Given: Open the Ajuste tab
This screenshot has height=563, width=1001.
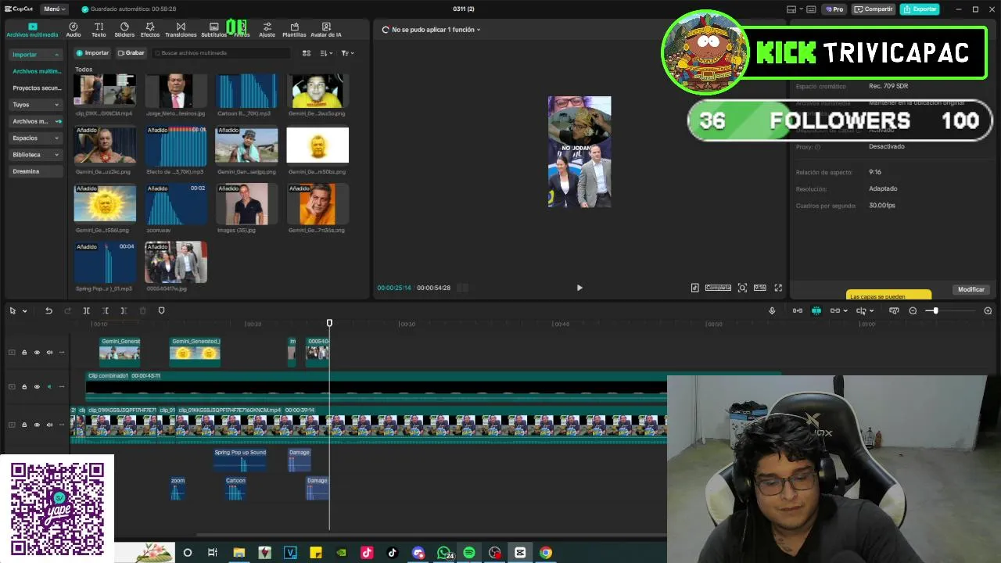Looking at the screenshot, I should pos(267,30).
